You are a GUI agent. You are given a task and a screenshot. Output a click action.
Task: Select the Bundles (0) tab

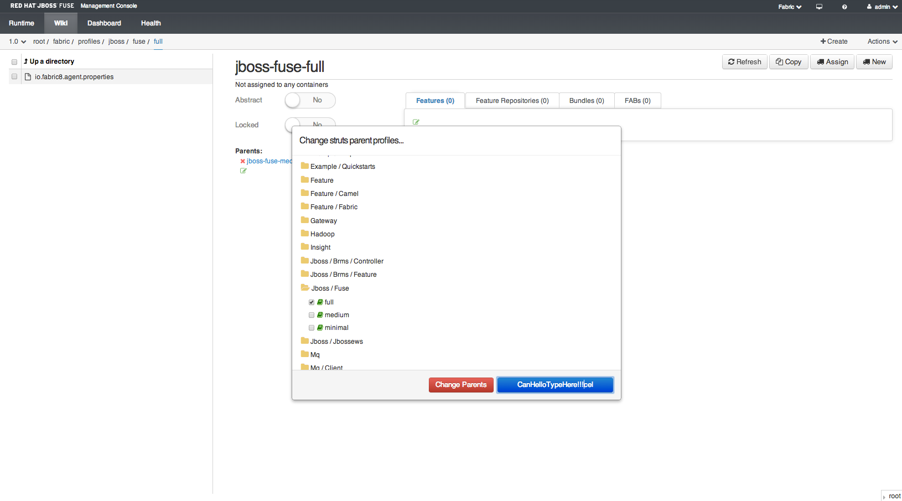(x=587, y=101)
